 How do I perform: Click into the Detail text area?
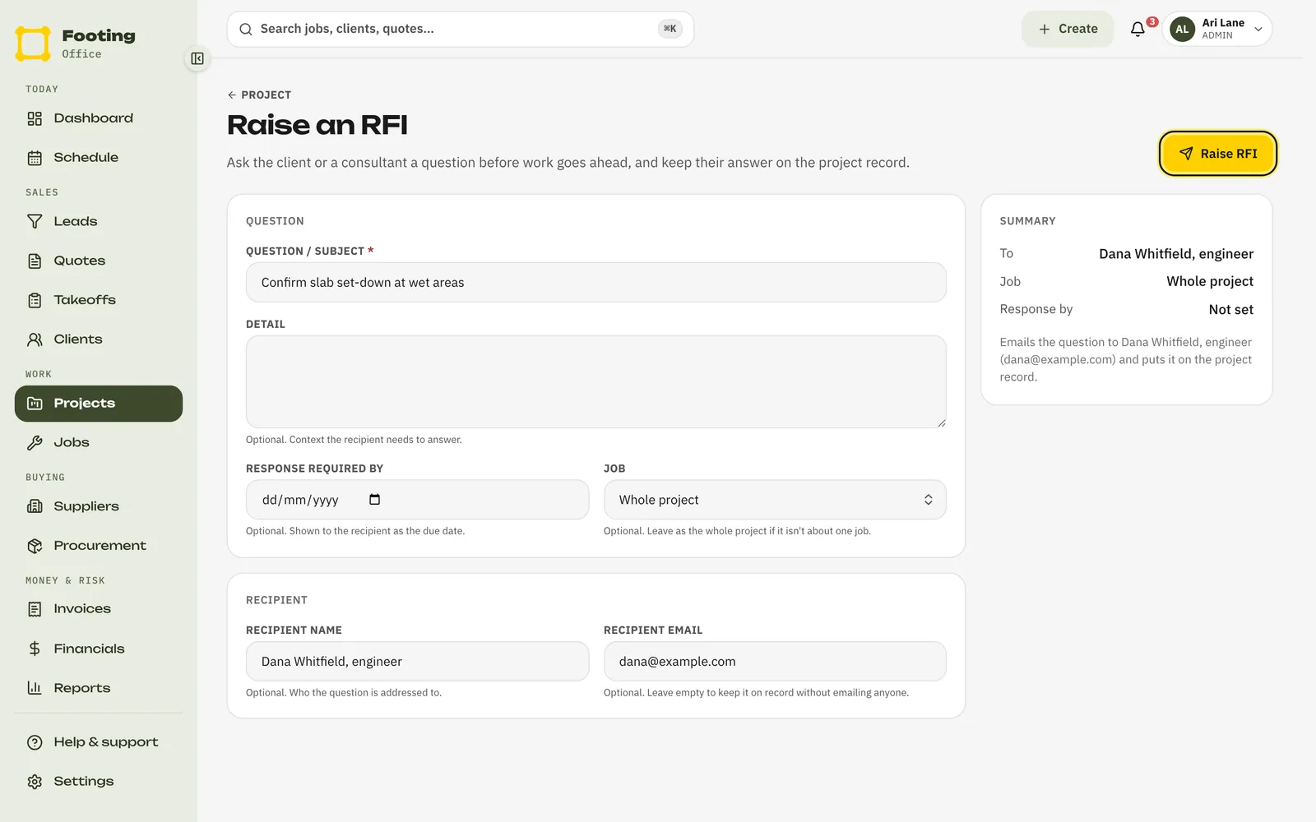click(x=596, y=381)
